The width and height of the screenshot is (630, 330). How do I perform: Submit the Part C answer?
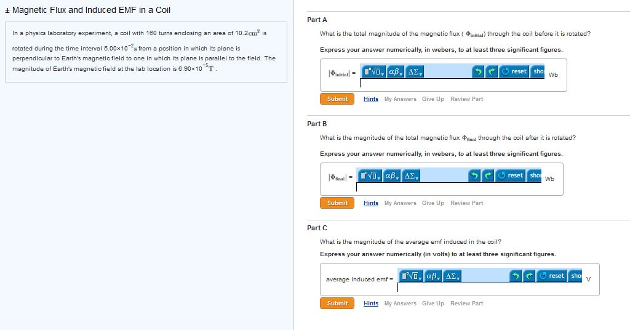click(337, 304)
